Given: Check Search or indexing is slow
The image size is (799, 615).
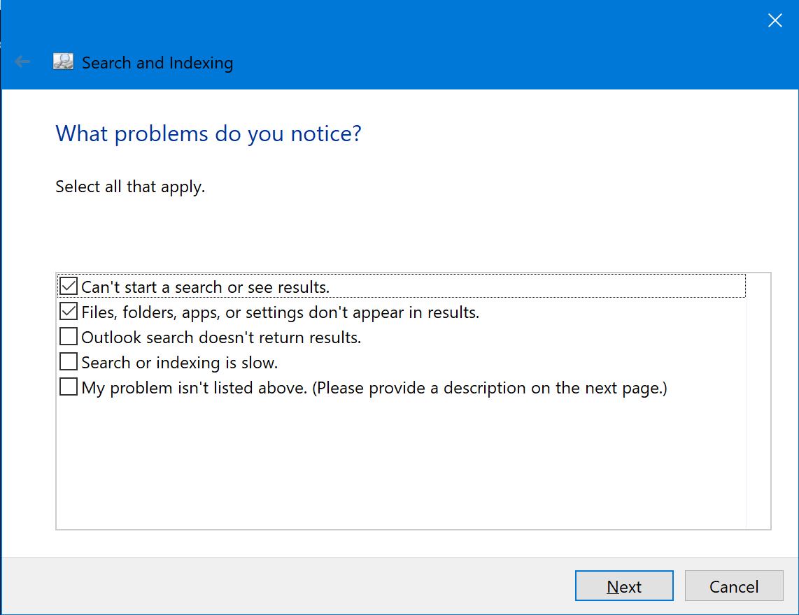Looking at the screenshot, I should pos(68,361).
